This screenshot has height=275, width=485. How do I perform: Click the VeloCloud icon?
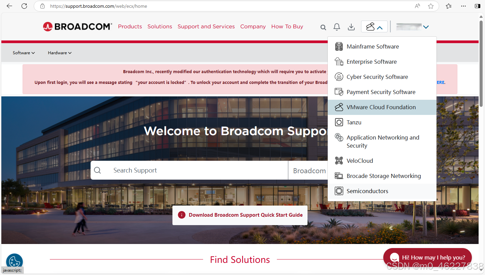click(339, 161)
